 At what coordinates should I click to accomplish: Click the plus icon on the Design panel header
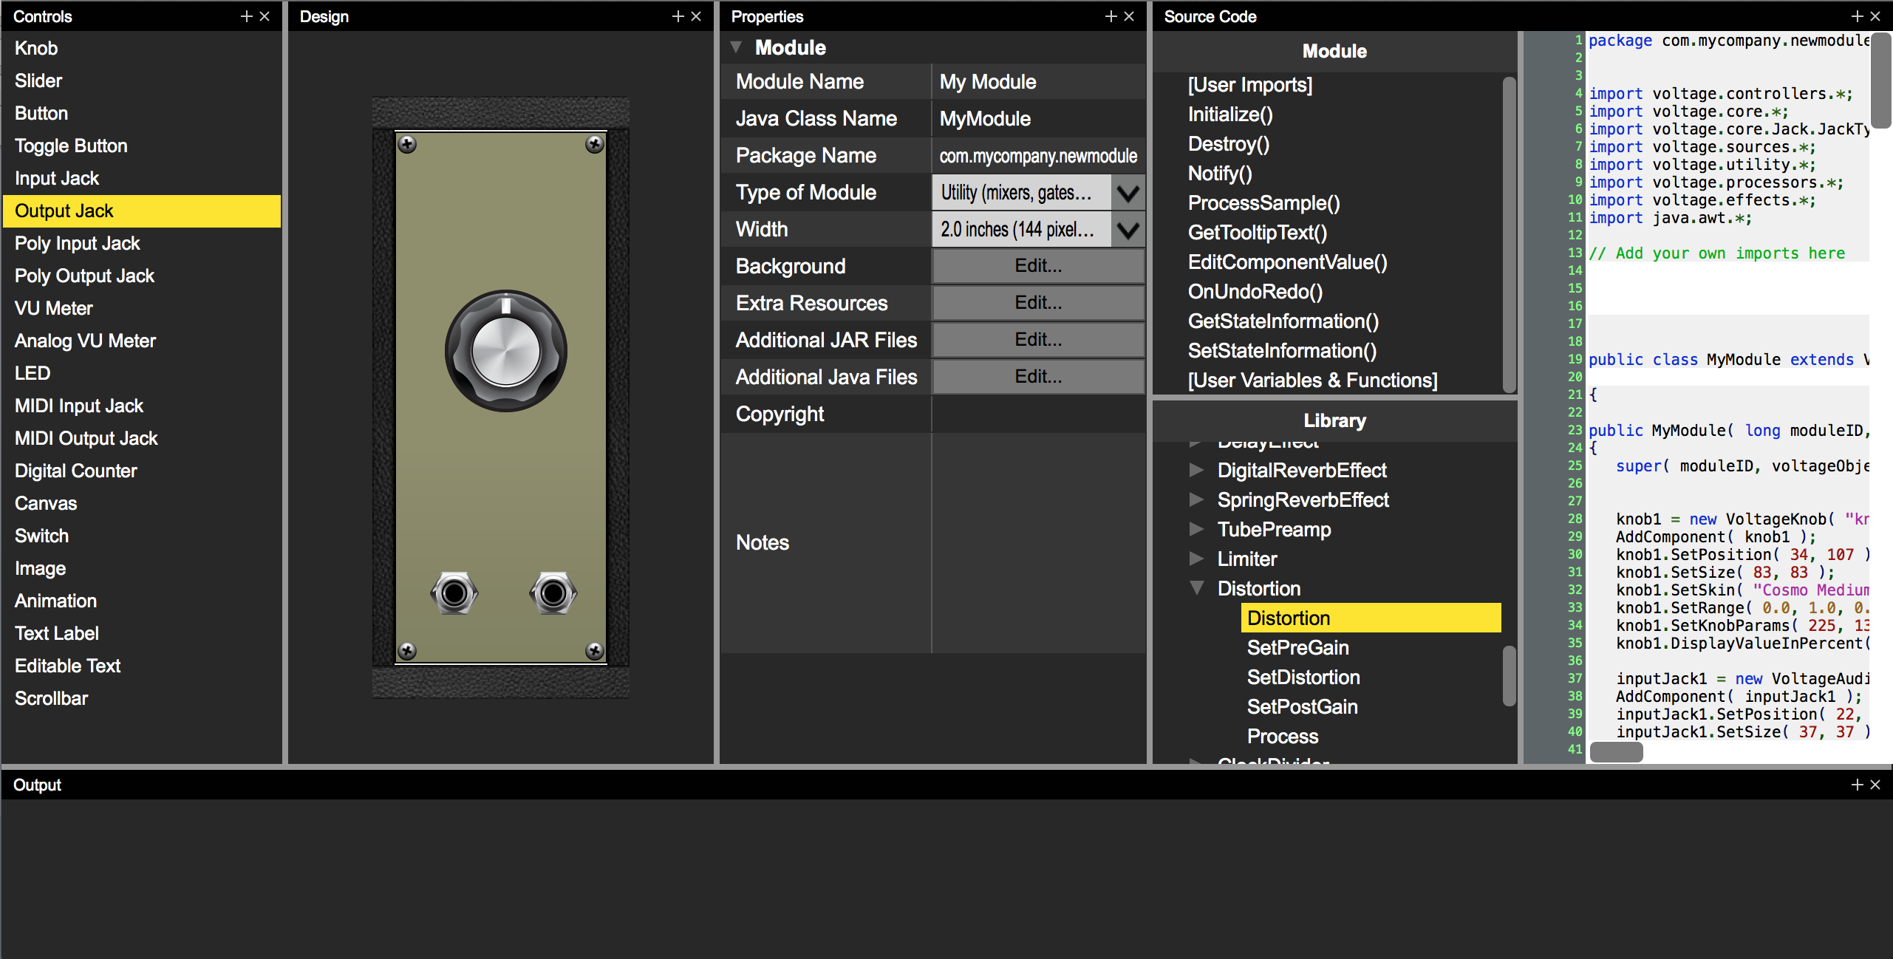[x=677, y=16]
